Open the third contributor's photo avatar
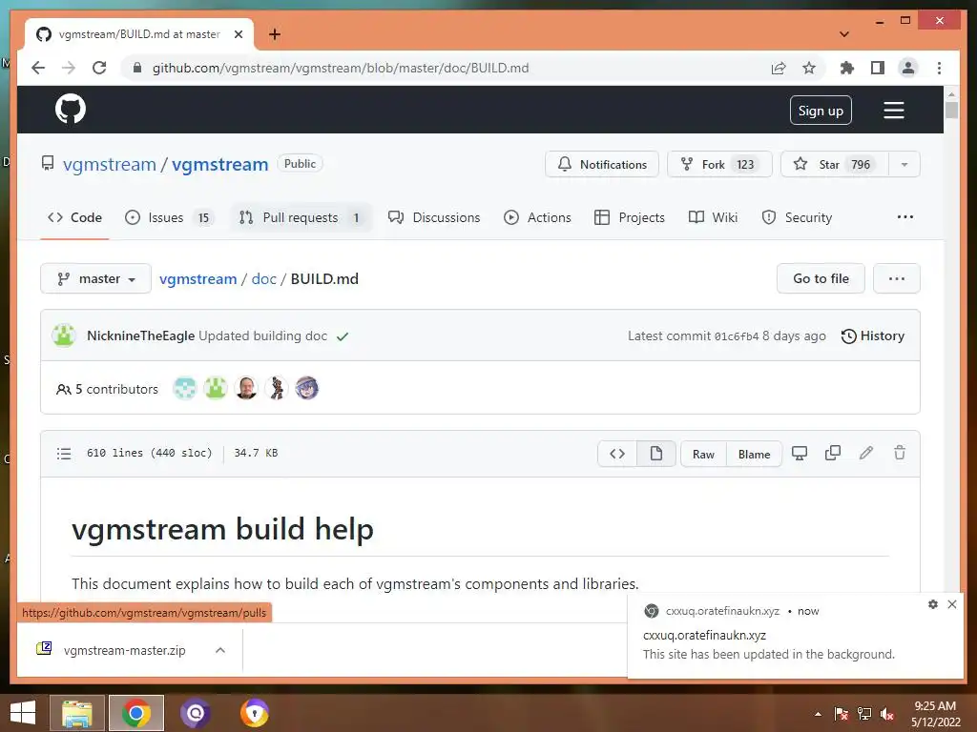The height and width of the screenshot is (732, 977). click(x=246, y=388)
